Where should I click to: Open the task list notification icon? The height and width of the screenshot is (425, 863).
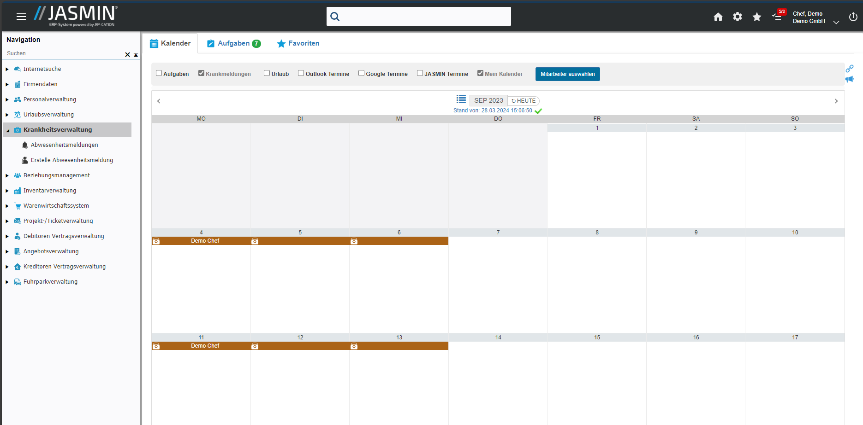777,17
